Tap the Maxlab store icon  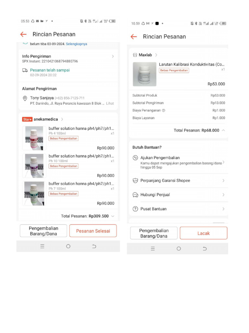[x=135, y=55]
